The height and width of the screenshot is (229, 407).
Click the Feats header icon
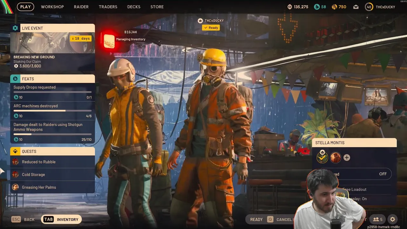(x=15, y=79)
